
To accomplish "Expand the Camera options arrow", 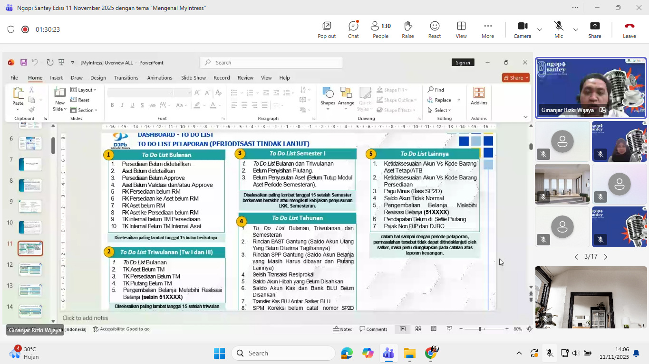I will [540, 29].
